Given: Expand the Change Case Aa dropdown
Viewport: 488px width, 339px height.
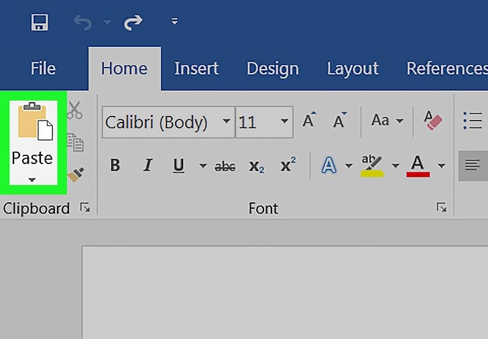Looking at the screenshot, I should coord(387,121).
